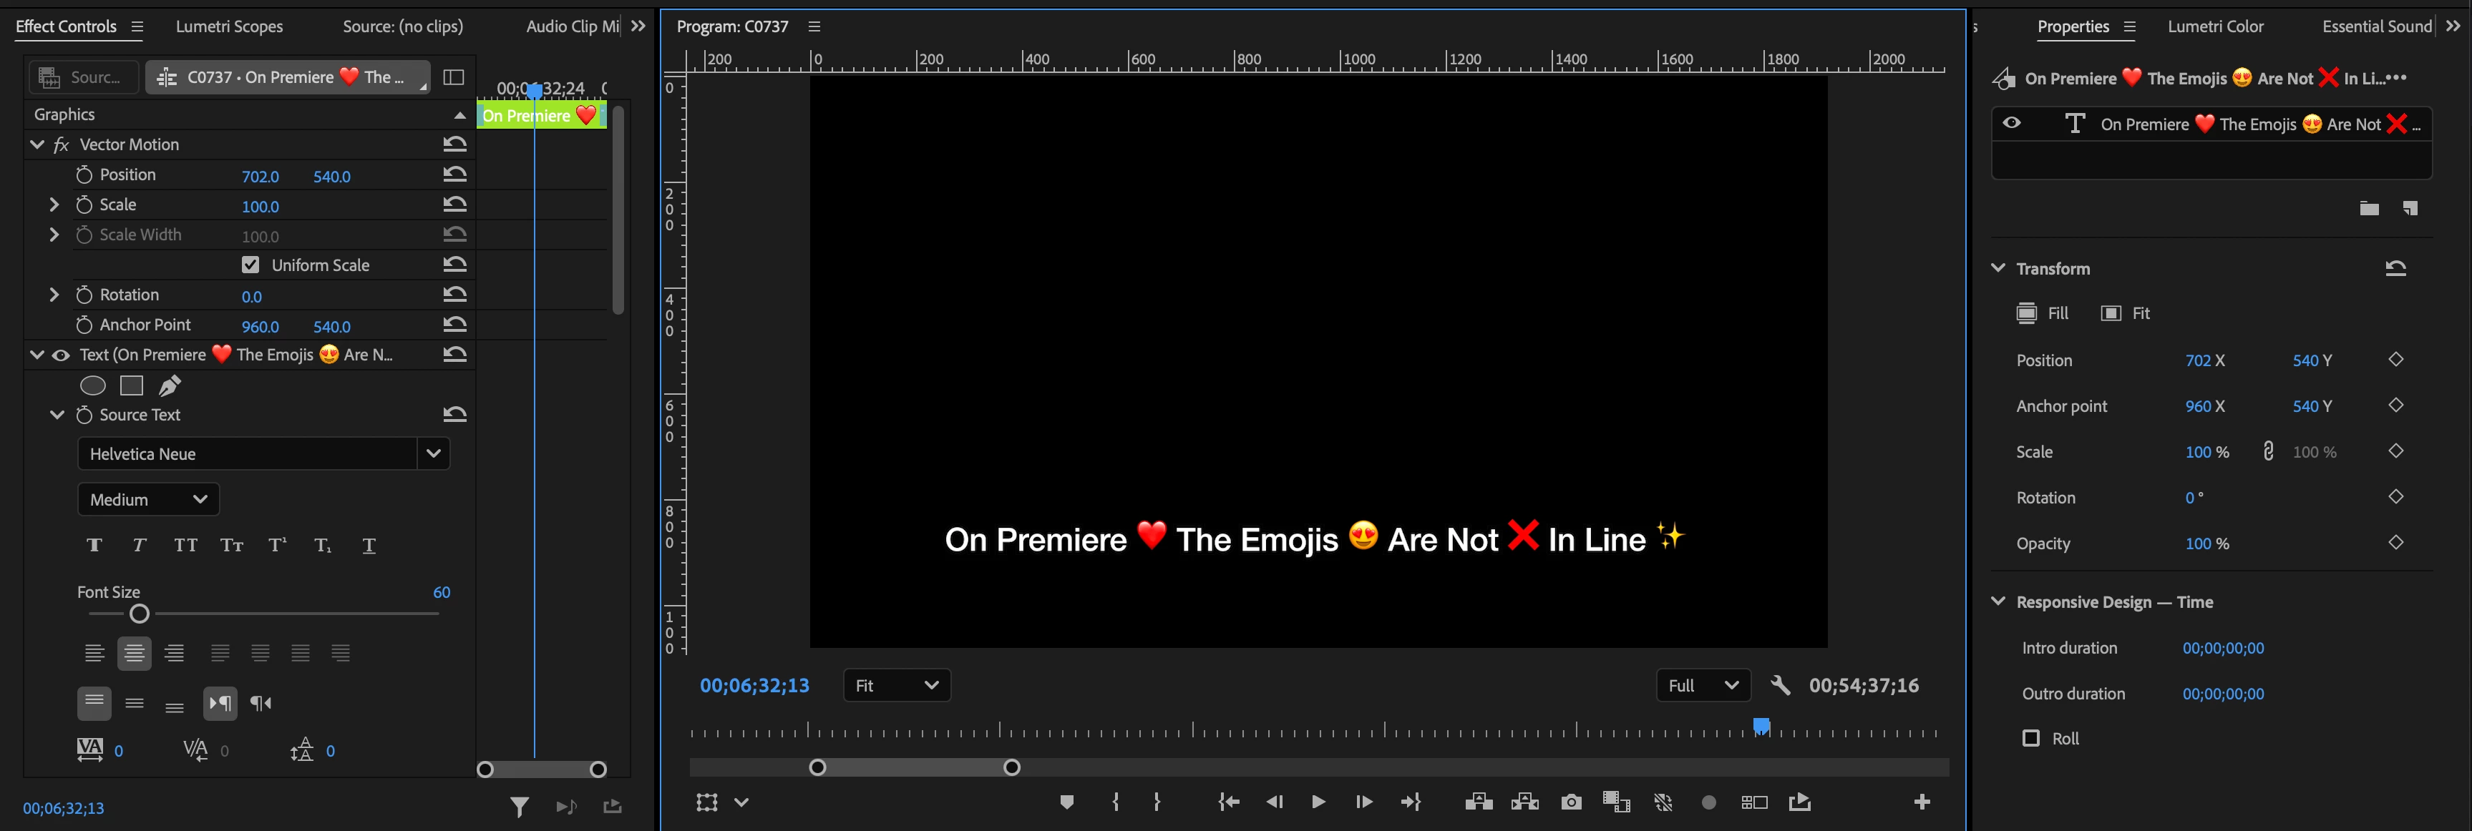Center align the text

[135, 654]
